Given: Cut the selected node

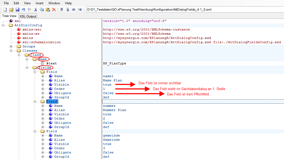Looking at the screenshot, I should 35,9.
